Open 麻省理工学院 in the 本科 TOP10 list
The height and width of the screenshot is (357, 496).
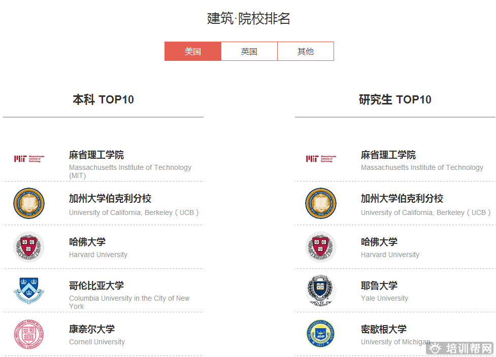point(96,155)
